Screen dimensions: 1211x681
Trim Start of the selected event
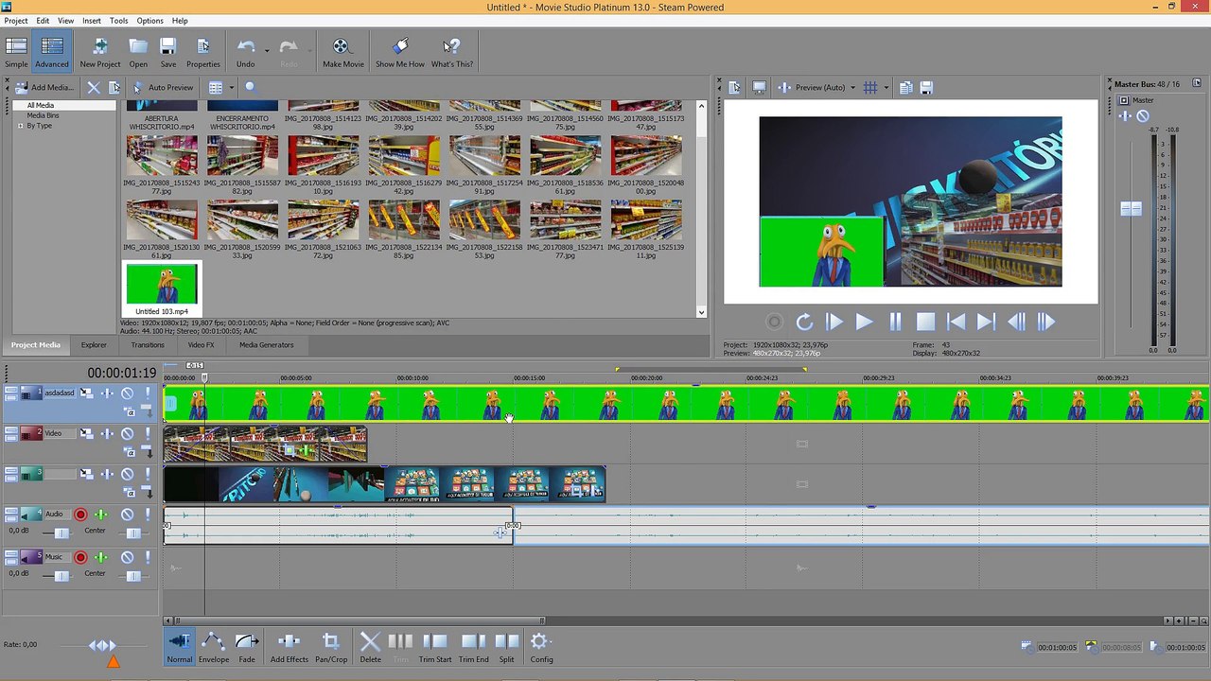[x=435, y=647]
